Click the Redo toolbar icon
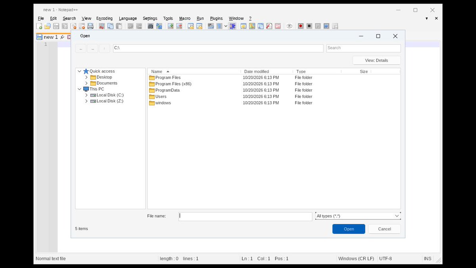Image resolution: width=476 pixels, height=268 pixels. click(x=139, y=26)
